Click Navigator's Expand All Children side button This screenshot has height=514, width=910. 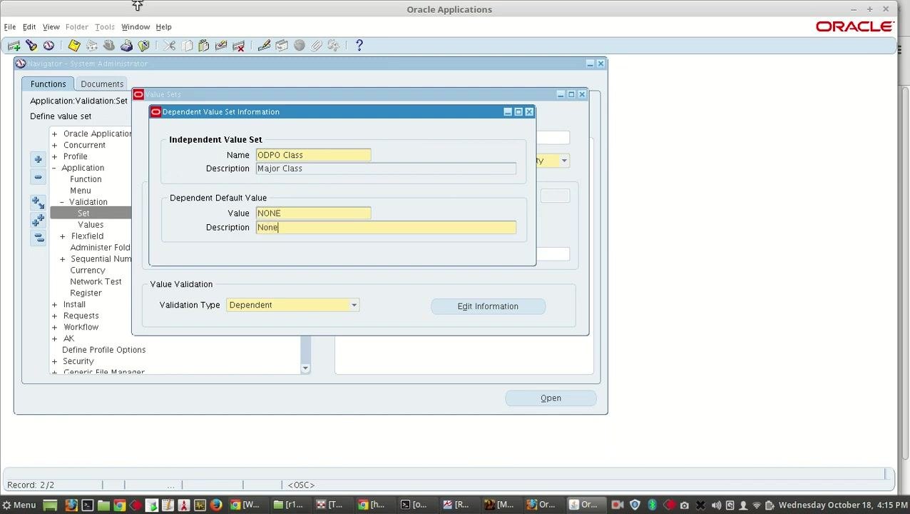(x=39, y=203)
